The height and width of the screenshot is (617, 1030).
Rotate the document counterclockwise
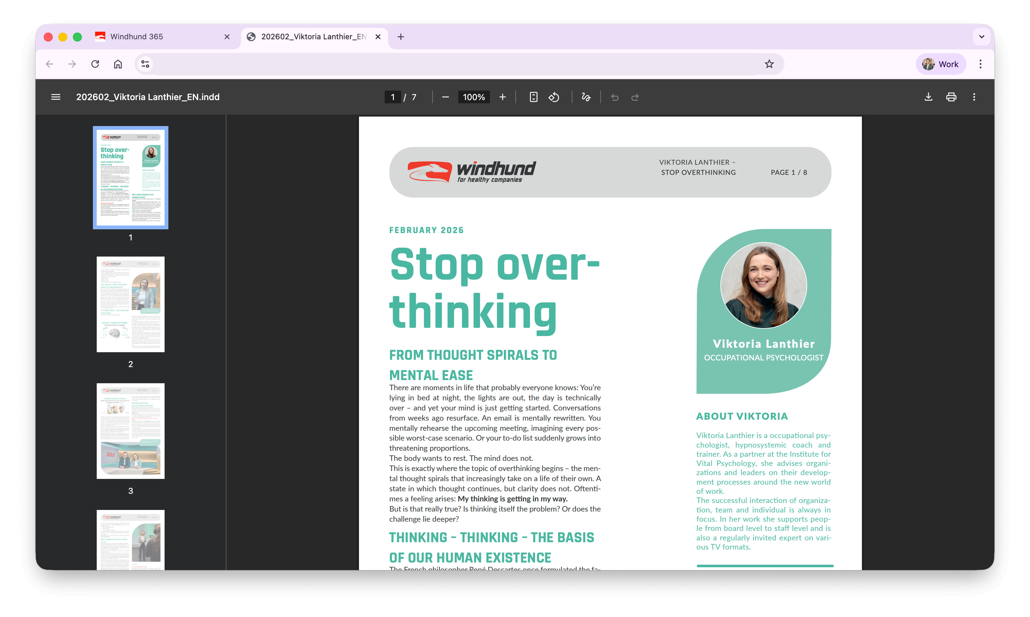[x=554, y=97]
